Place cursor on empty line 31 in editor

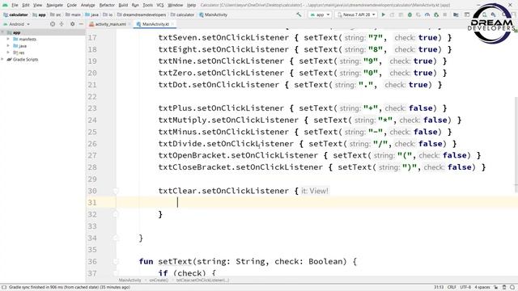tap(317, 203)
